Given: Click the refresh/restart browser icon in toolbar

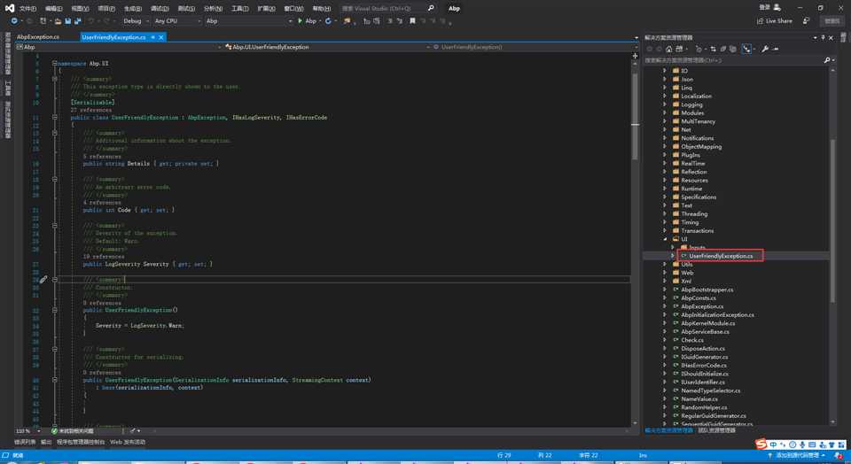Looking at the screenshot, I should coord(328,21).
